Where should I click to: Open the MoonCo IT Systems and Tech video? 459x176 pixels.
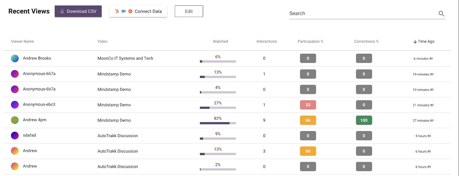(125, 58)
